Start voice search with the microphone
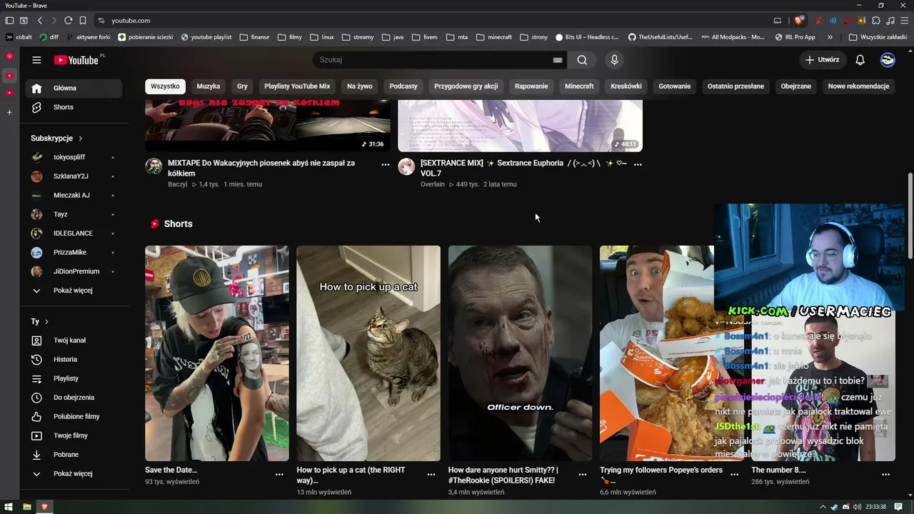Viewport: 914px width, 514px height. click(614, 60)
